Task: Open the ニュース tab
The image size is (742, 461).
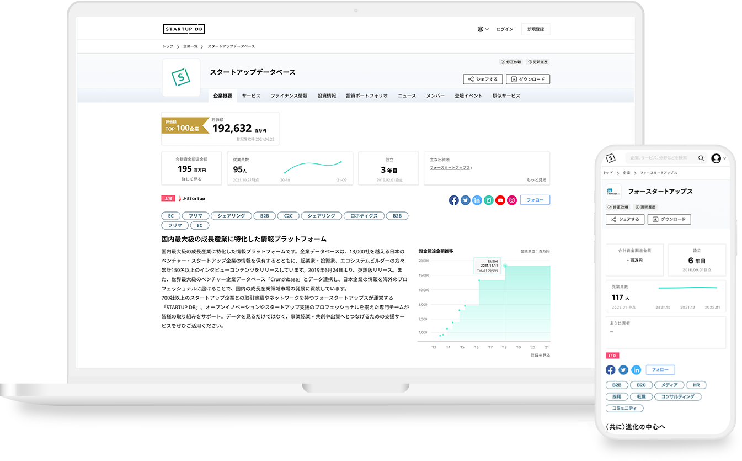Action: coord(407,96)
